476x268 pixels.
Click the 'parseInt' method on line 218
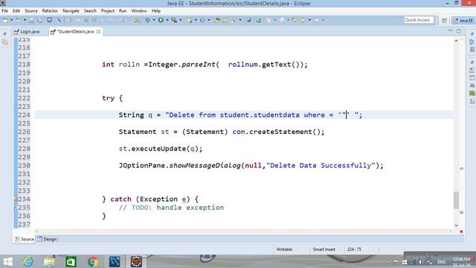199,65
